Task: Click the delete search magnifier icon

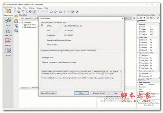Action: pyautogui.click(x=51, y=12)
